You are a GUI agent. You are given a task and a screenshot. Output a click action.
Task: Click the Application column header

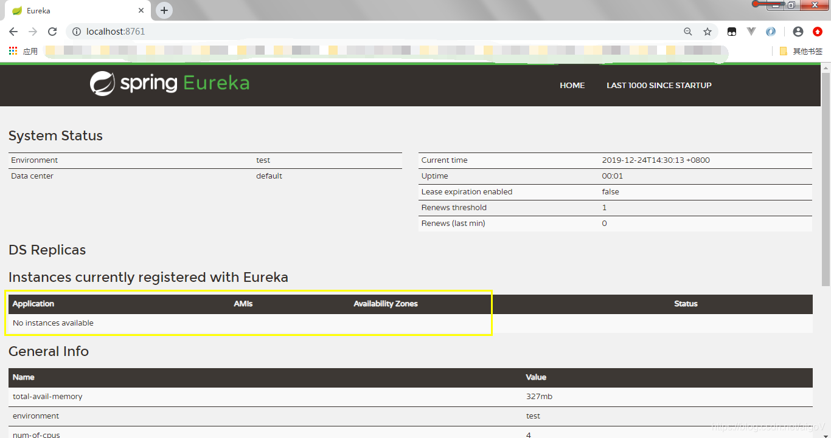pyautogui.click(x=33, y=304)
